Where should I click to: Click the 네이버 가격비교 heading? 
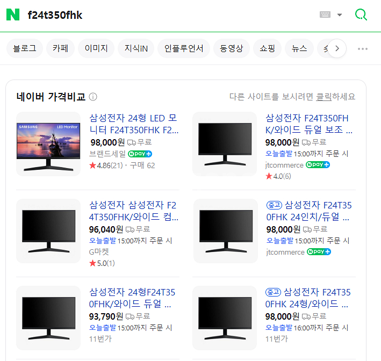coord(51,97)
